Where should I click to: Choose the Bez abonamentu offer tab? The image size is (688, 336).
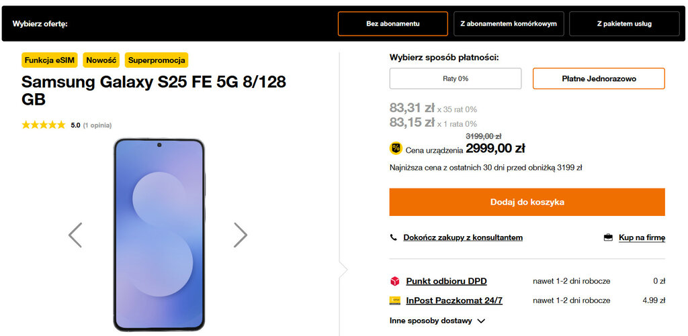pos(393,23)
